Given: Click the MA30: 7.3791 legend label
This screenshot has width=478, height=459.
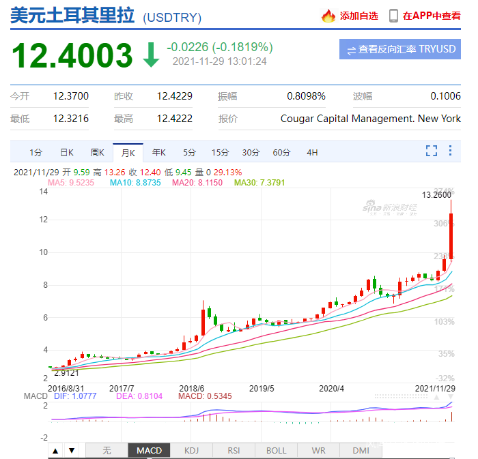Looking at the screenshot, I should coord(259,183).
